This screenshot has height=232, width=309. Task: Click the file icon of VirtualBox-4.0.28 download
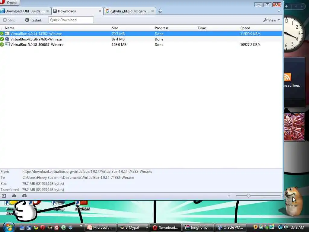pyautogui.click(x=7, y=39)
